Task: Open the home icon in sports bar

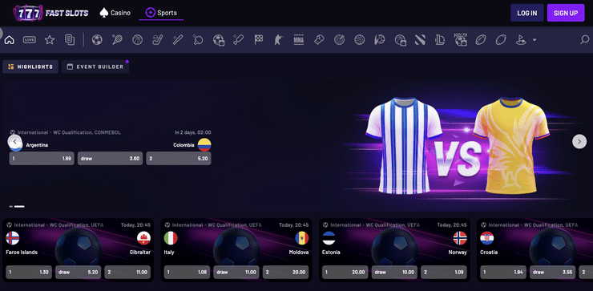Action: pyautogui.click(x=10, y=40)
